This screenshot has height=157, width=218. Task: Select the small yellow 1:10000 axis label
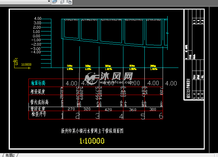tap(26, 64)
